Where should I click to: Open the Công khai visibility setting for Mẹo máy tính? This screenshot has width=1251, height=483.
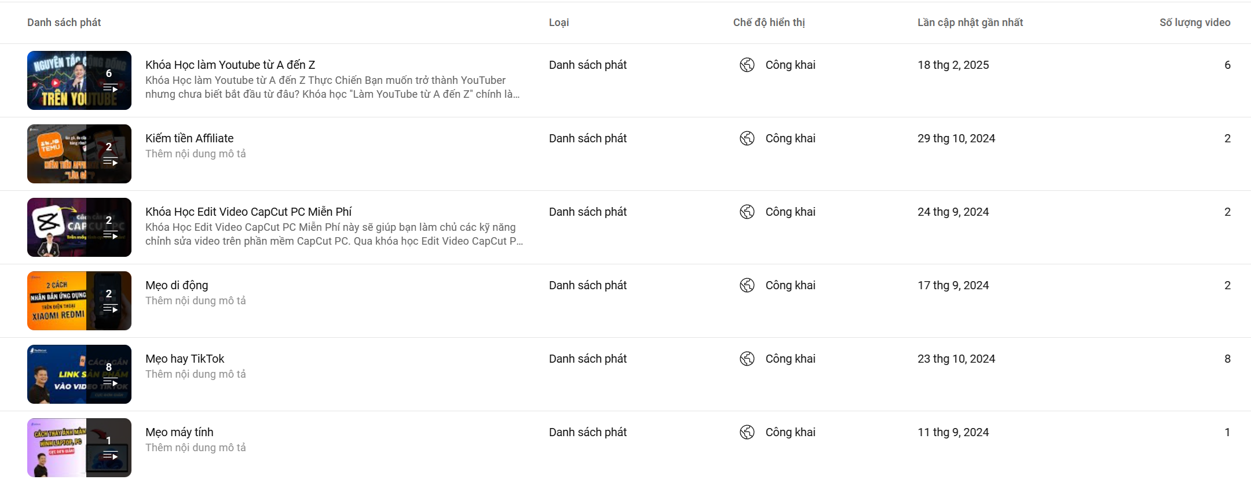(x=790, y=432)
